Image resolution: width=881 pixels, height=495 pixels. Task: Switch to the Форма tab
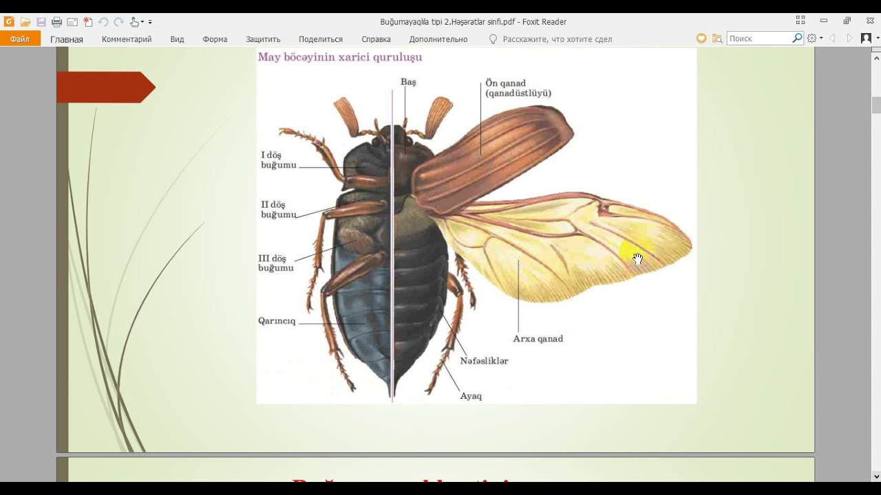point(215,39)
